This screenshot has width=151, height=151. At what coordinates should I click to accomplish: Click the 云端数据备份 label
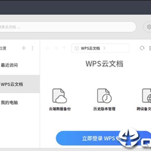pos(60,109)
